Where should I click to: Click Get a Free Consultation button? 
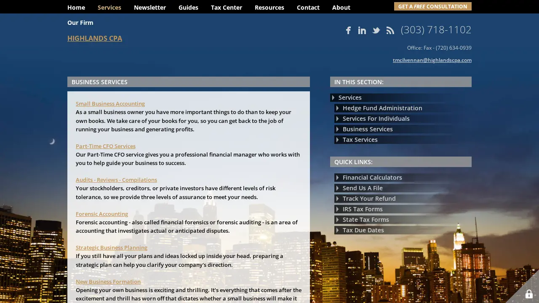[x=433, y=6]
